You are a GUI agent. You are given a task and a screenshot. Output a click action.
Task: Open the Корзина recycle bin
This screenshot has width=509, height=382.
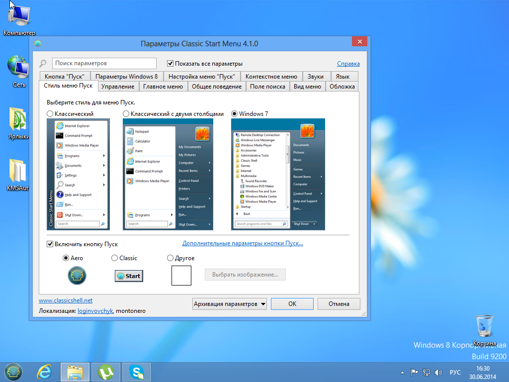484,330
